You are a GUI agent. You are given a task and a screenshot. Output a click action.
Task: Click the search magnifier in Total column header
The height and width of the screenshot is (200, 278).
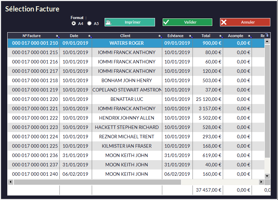tap(221, 36)
